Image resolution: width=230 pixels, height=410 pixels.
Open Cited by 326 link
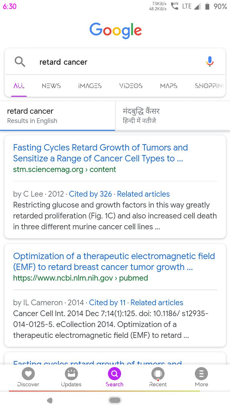(x=90, y=194)
